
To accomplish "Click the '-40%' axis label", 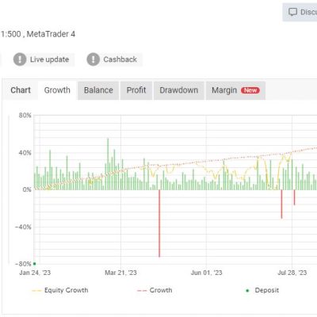I will point(23,227).
